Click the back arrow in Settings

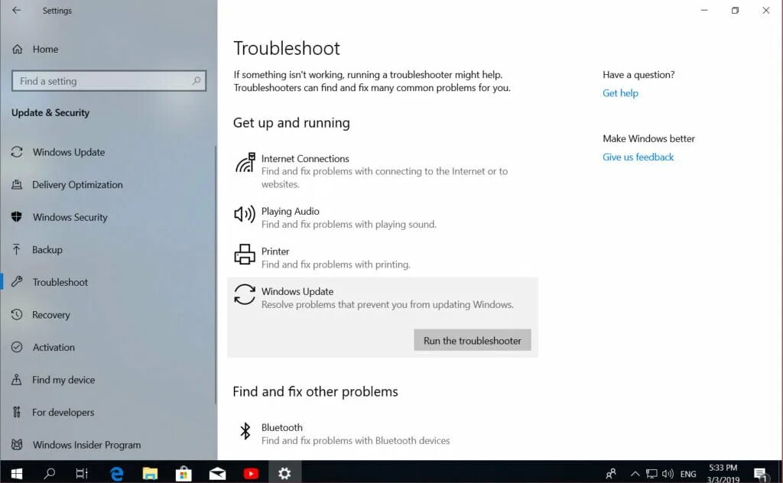(x=17, y=10)
